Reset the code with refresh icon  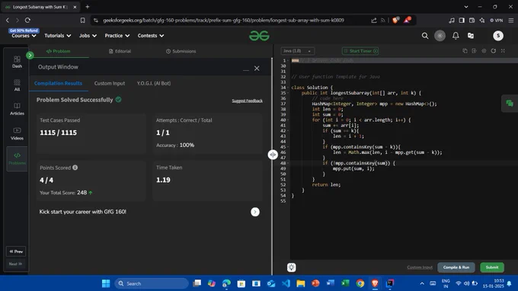coord(493,51)
